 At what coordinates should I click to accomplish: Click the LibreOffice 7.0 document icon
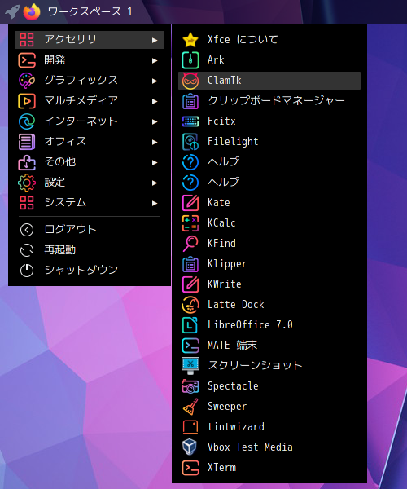(x=190, y=325)
